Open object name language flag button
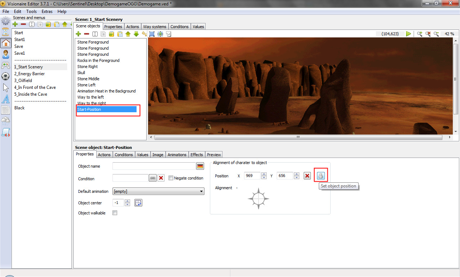 pos(200,166)
